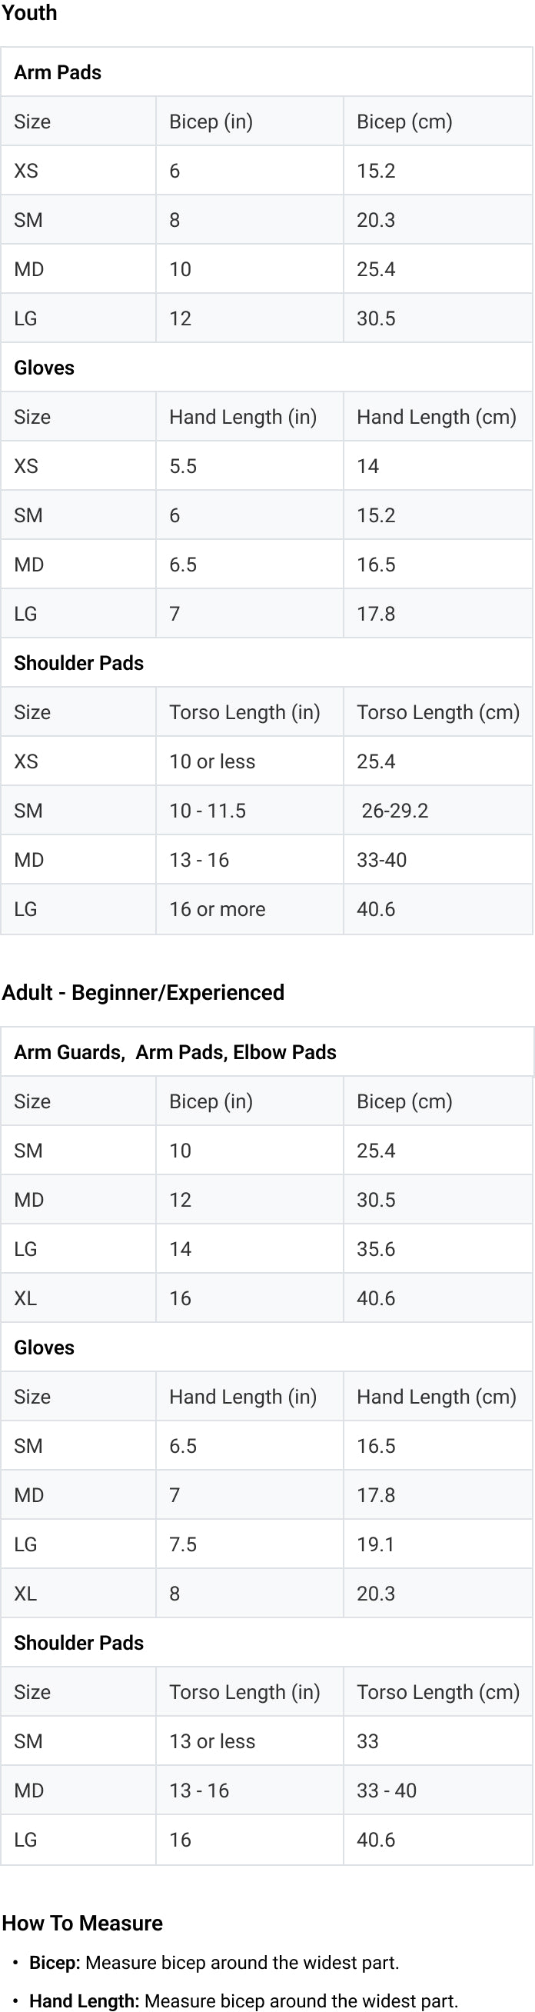Select the "10 - 11.5" torso length cell
Image resolution: width=535 pixels, height=2012 pixels.
pyautogui.click(x=208, y=811)
